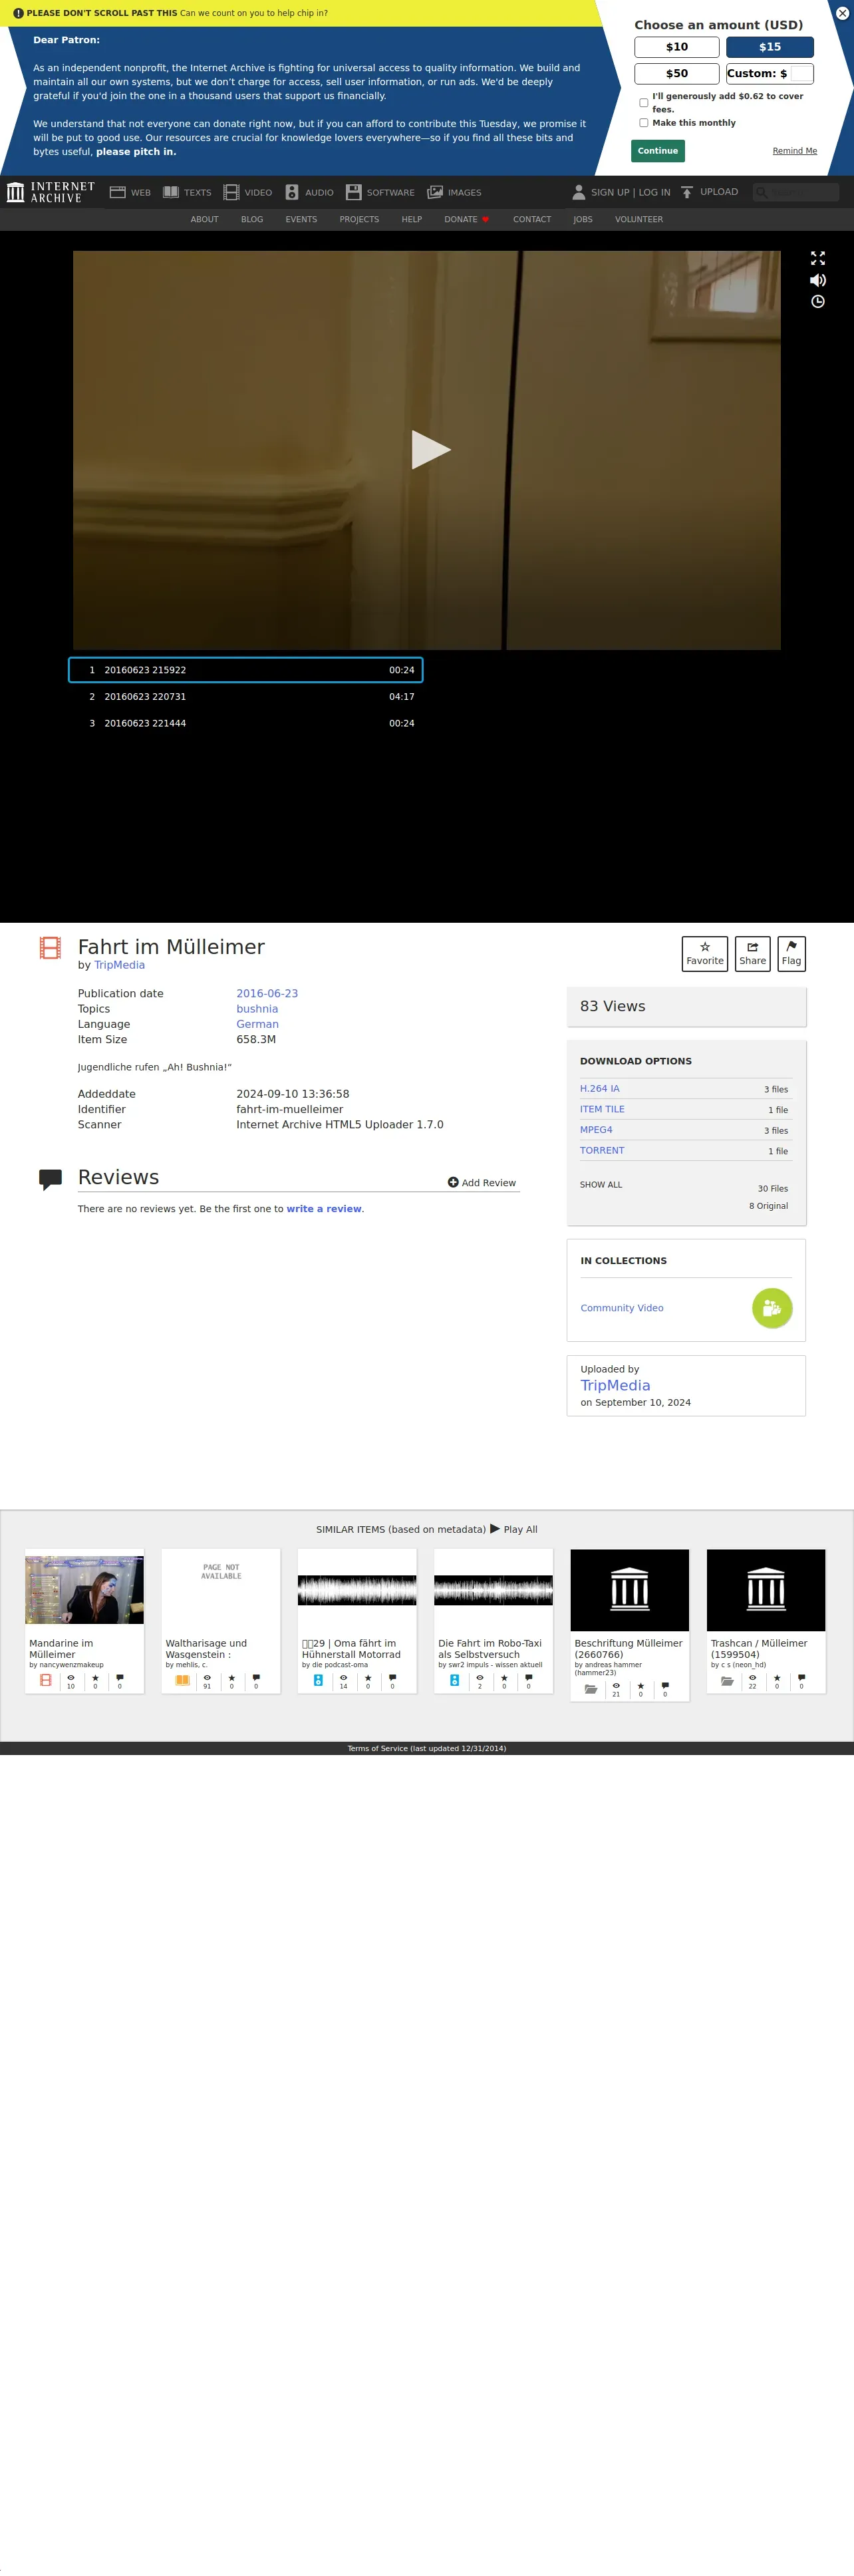
Task: Click the write a review link
Action: click(x=324, y=1209)
